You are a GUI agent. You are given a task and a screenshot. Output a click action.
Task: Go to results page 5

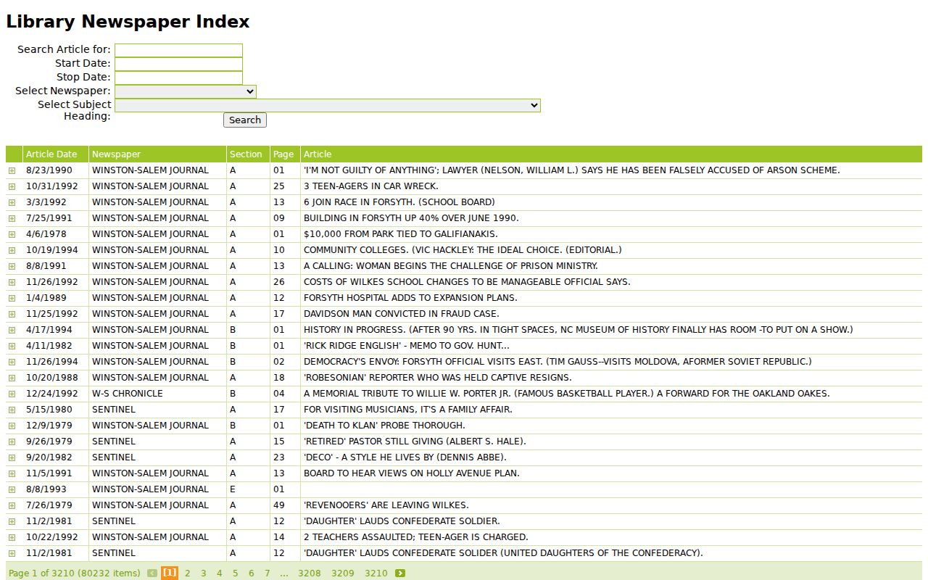pos(235,573)
